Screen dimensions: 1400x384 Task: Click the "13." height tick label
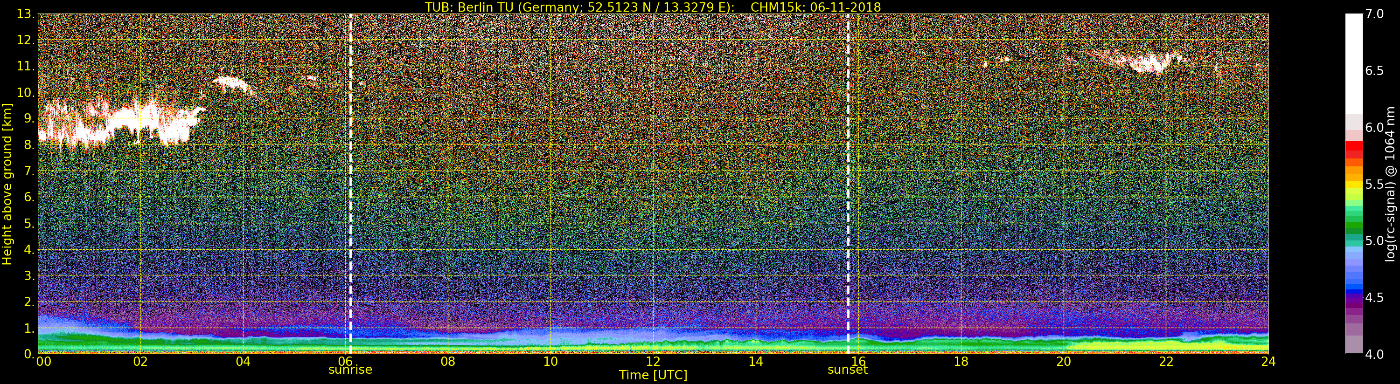coord(26,14)
